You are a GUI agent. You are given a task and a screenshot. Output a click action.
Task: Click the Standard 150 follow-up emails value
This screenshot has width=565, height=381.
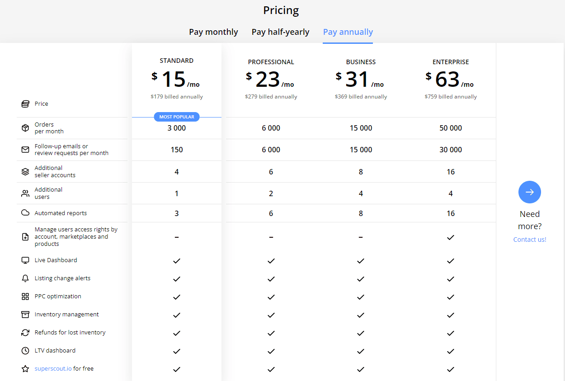177,150
